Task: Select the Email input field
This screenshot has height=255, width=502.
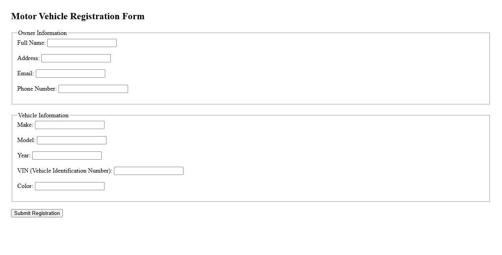Action: point(70,73)
